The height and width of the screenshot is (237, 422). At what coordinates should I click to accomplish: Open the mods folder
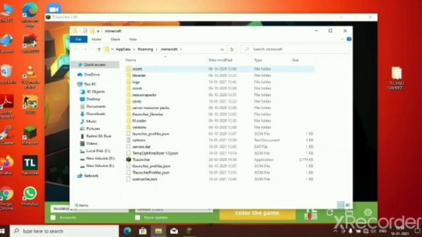tap(137, 88)
